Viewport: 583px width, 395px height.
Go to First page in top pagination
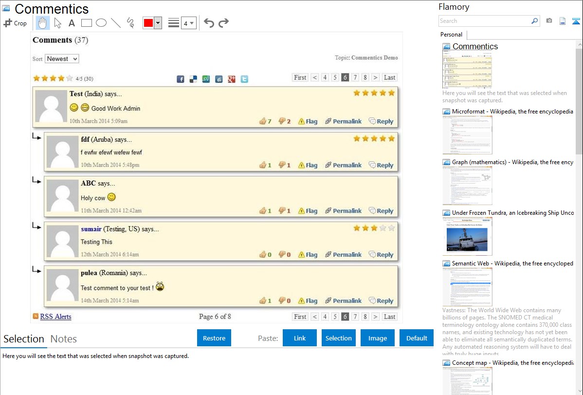tap(300, 77)
